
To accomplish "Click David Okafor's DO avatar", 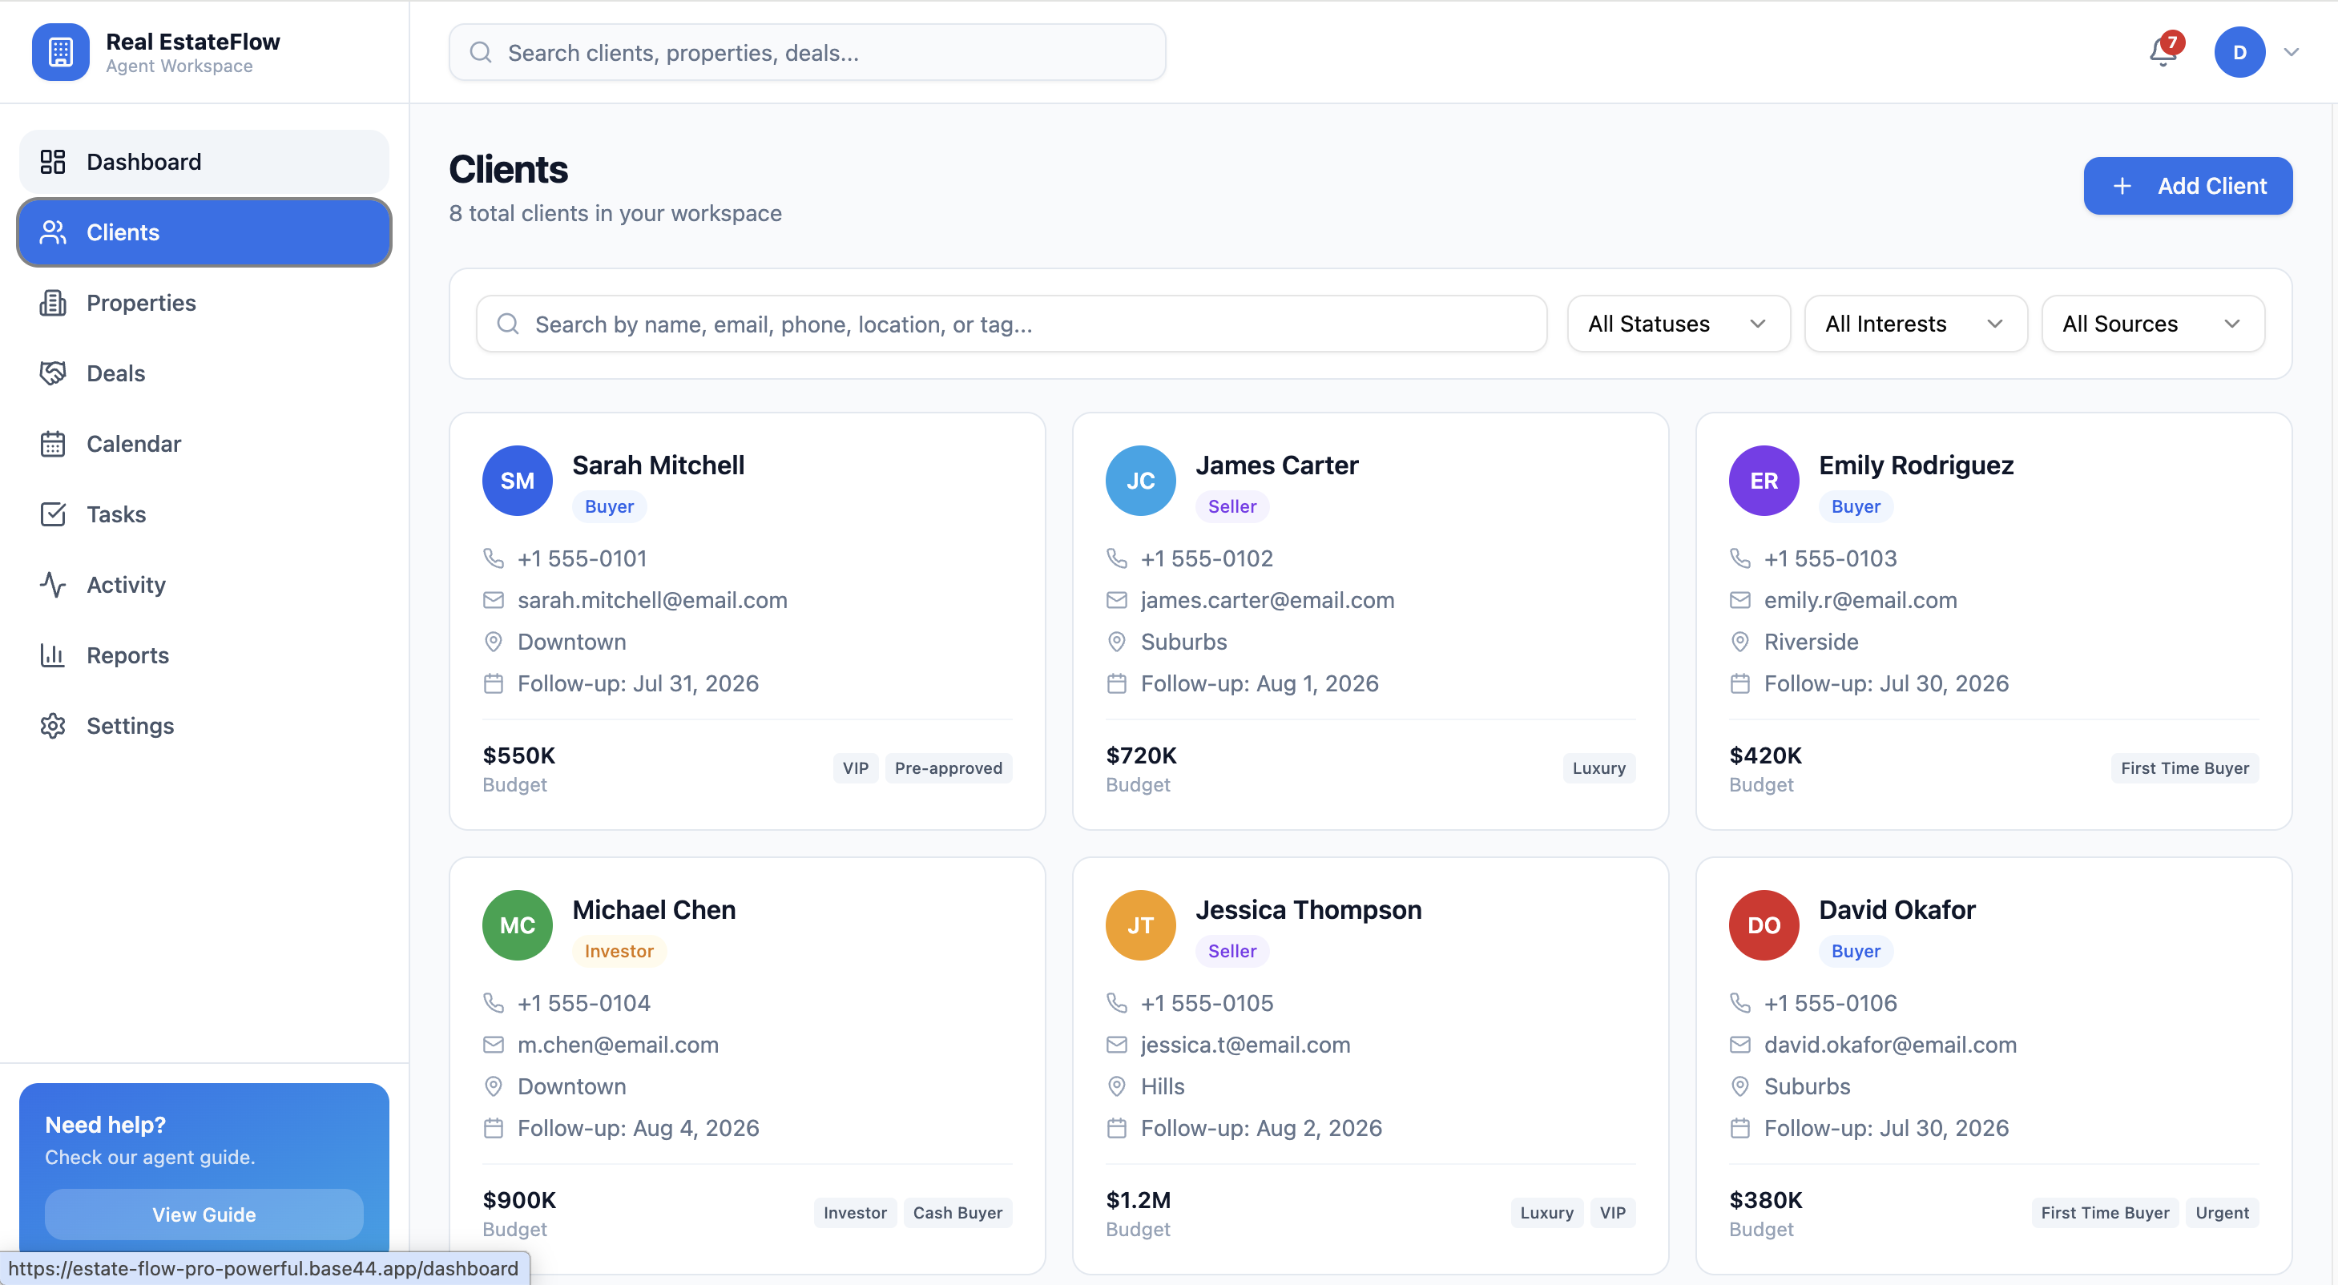I will [1764, 925].
